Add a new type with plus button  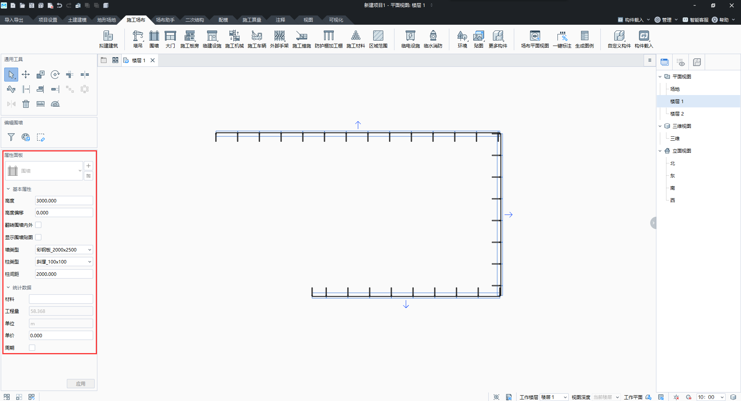[x=88, y=166]
